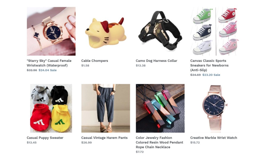The image size is (272, 155).
Task: Open the Casual Vintage Harem Pants link
Action: [104, 138]
